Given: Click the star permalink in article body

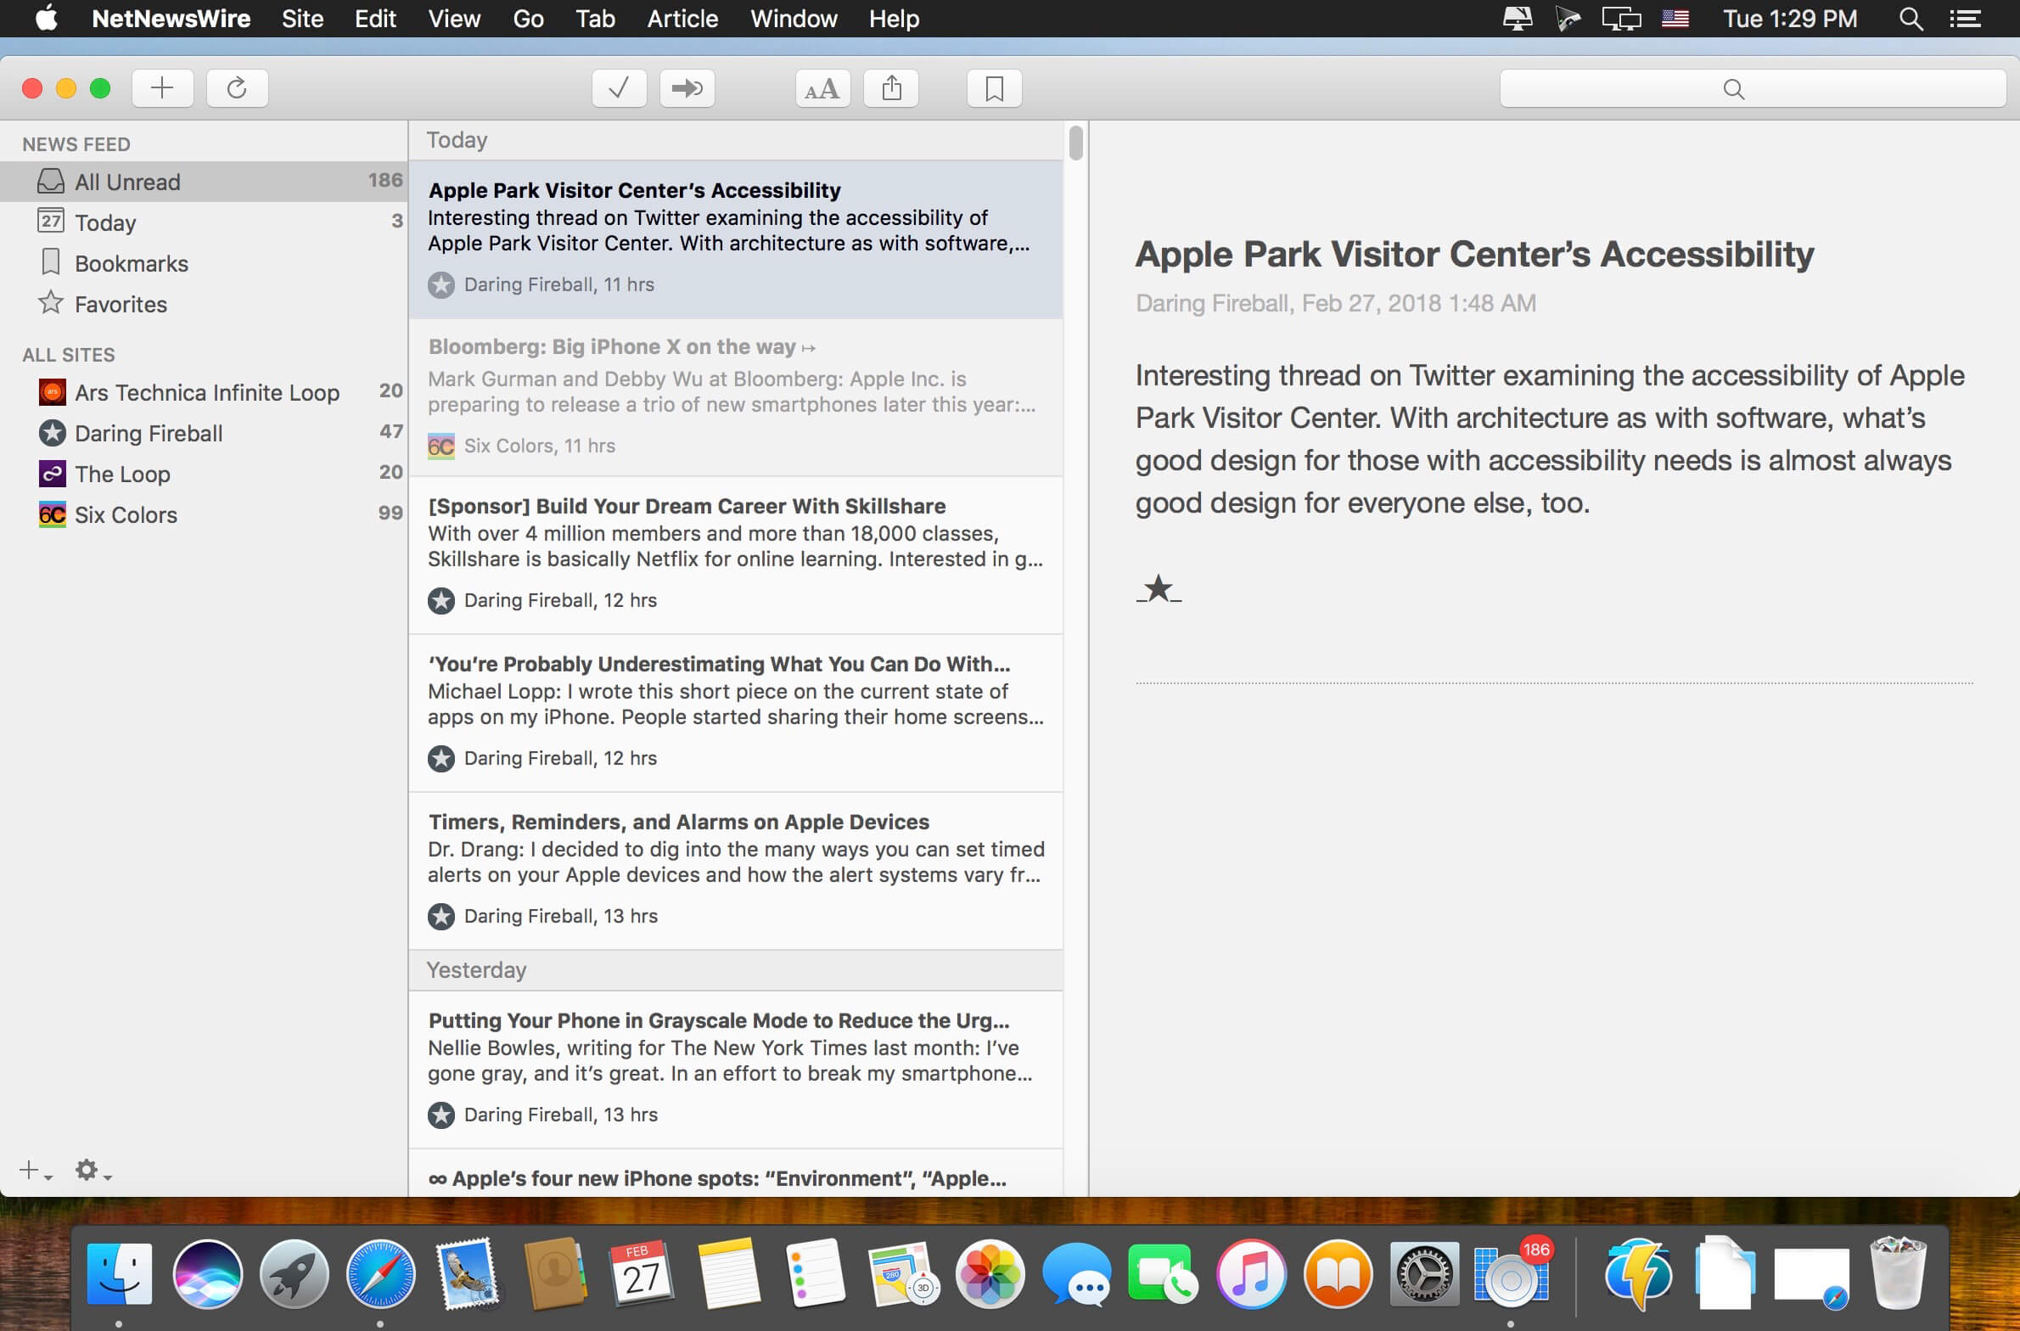Looking at the screenshot, I should (x=1158, y=588).
